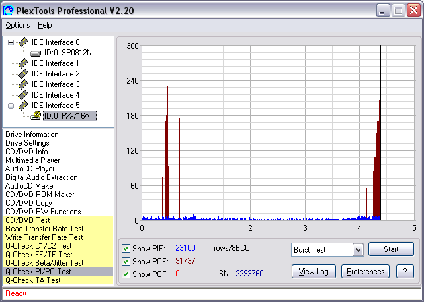The height and width of the screenshot is (302, 424).
Task: Click the IDE Interface 2 chip icon
Action: click(x=23, y=74)
